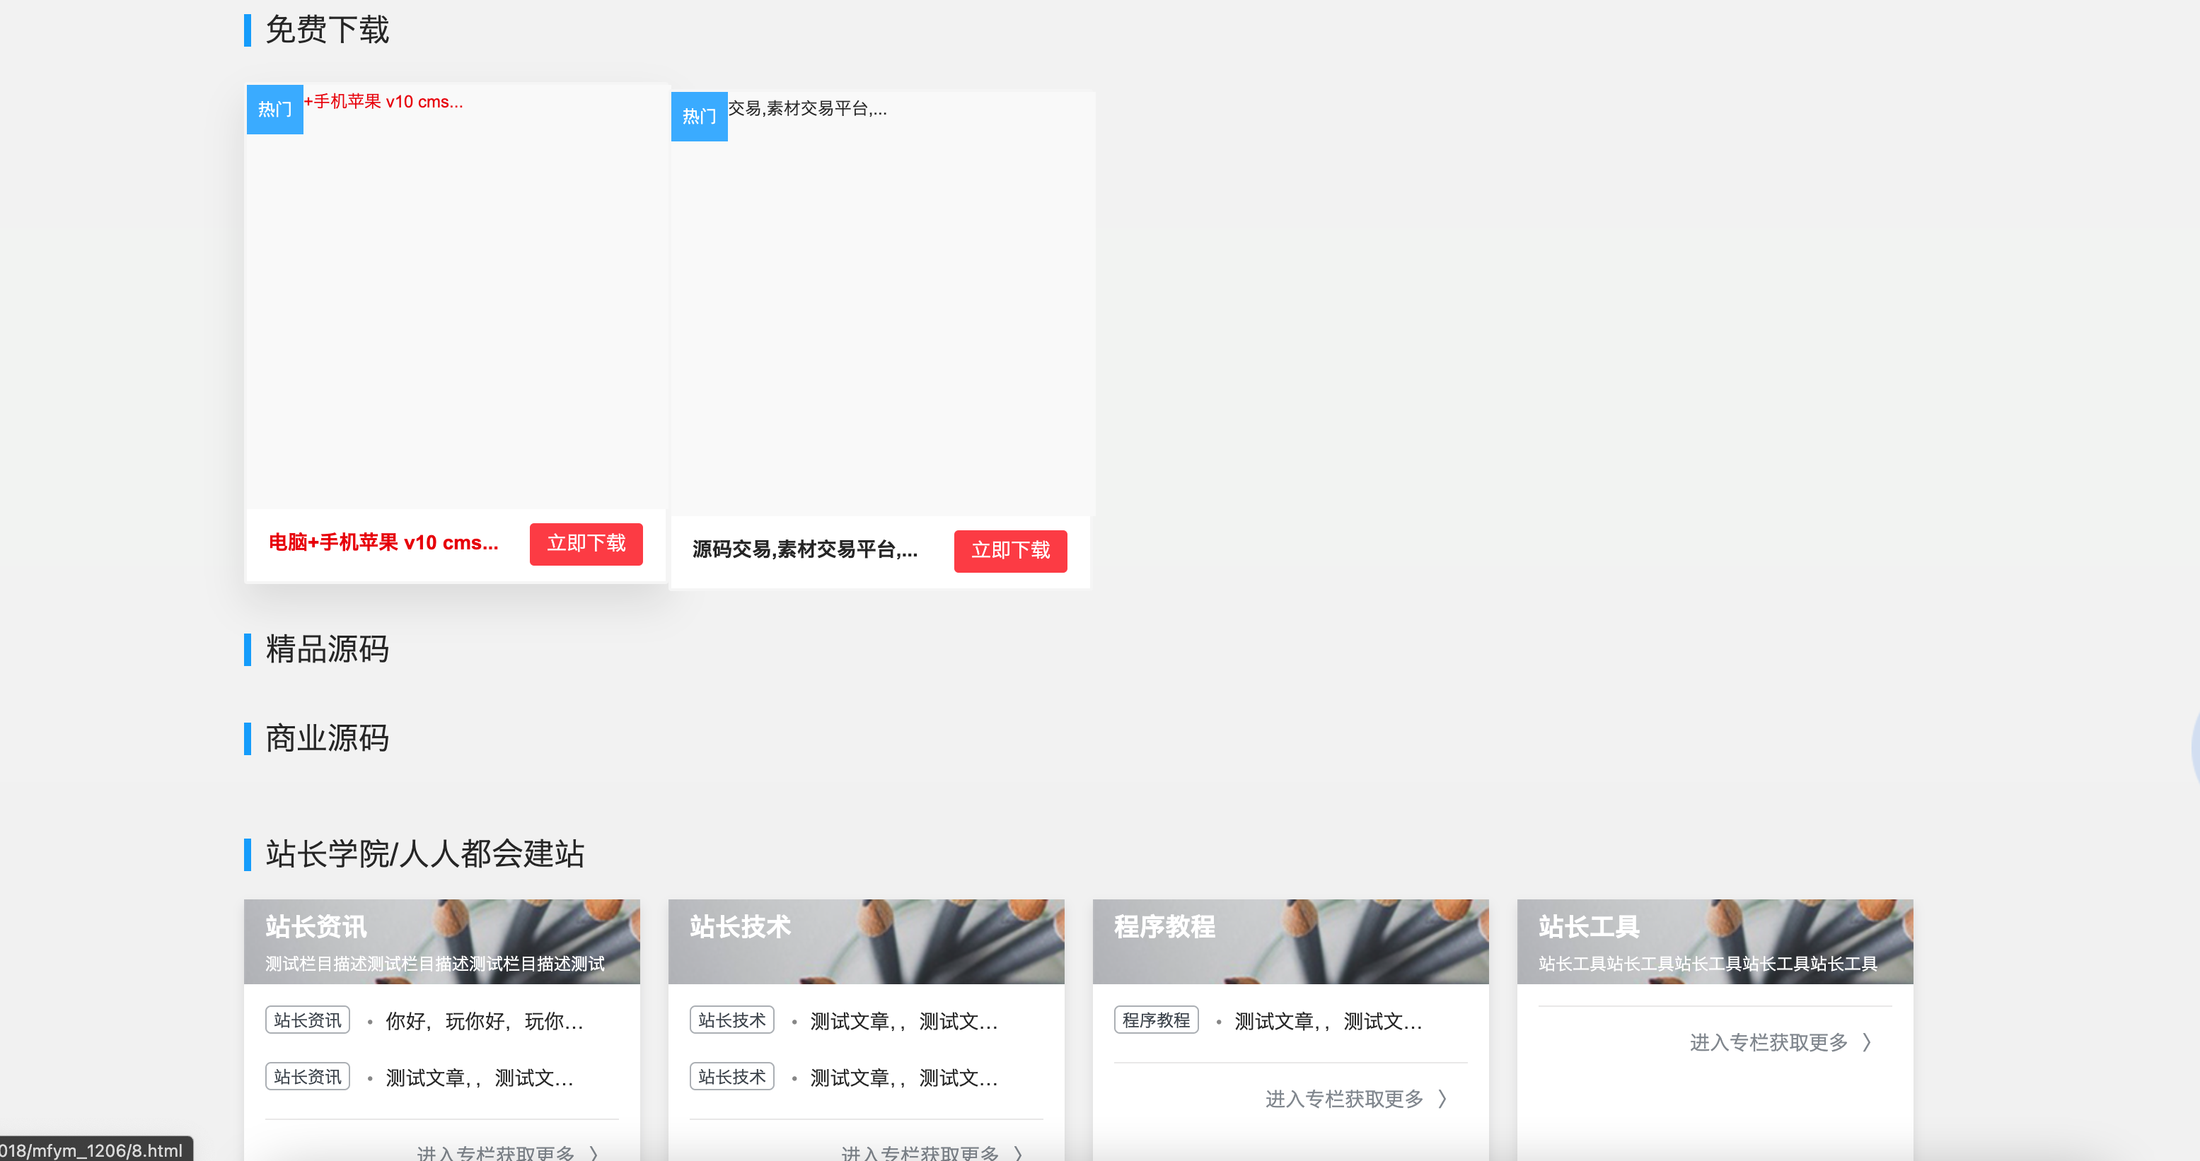2200x1161 pixels.
Task: Click the 精品源码 section heading
Action: click(x=327, y=649)
